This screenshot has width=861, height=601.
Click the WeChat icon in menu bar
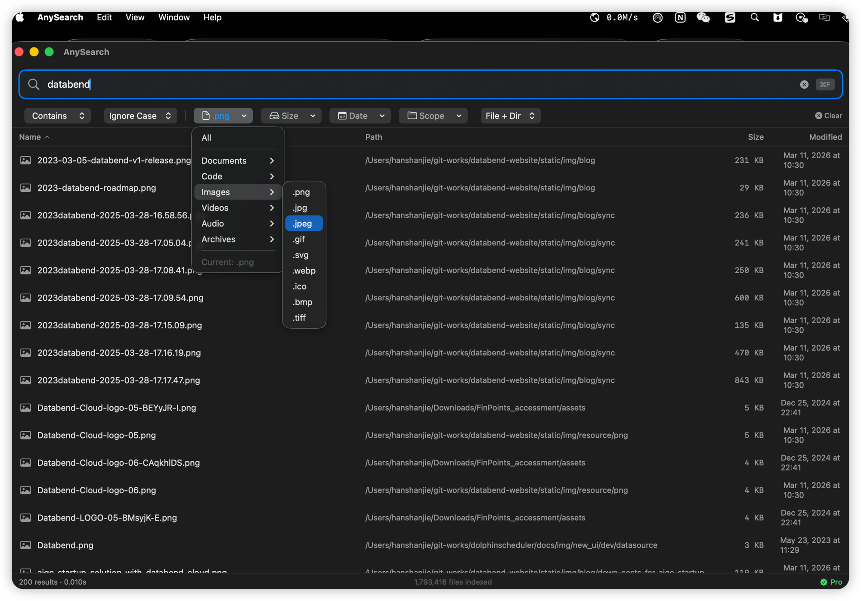(703, 17)
